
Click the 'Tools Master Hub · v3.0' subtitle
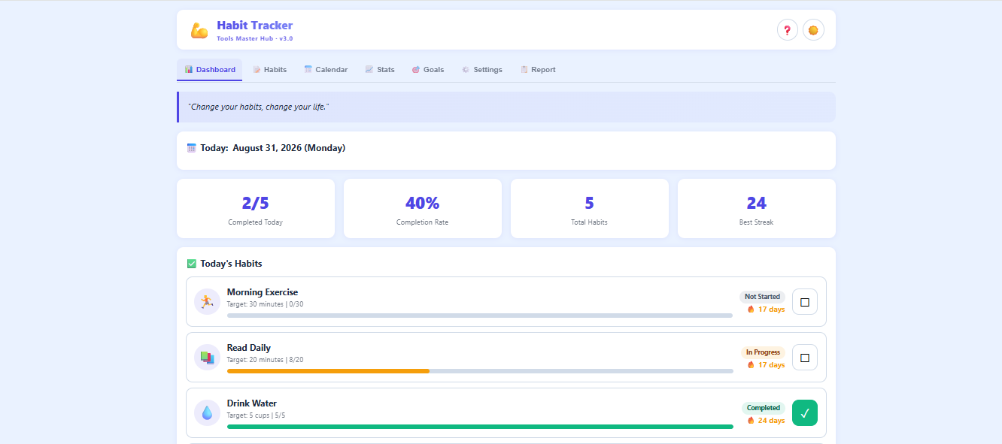tap(255, 38)
